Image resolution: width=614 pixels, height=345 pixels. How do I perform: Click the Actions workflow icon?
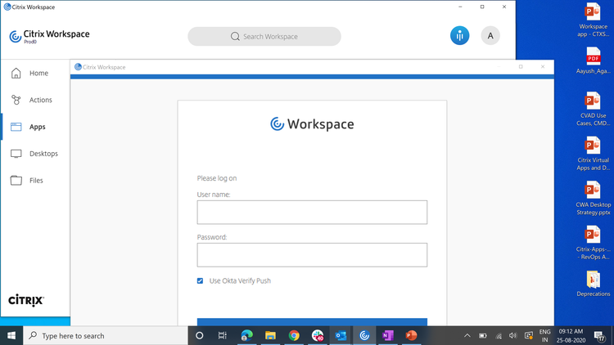[x=16, y=100]
